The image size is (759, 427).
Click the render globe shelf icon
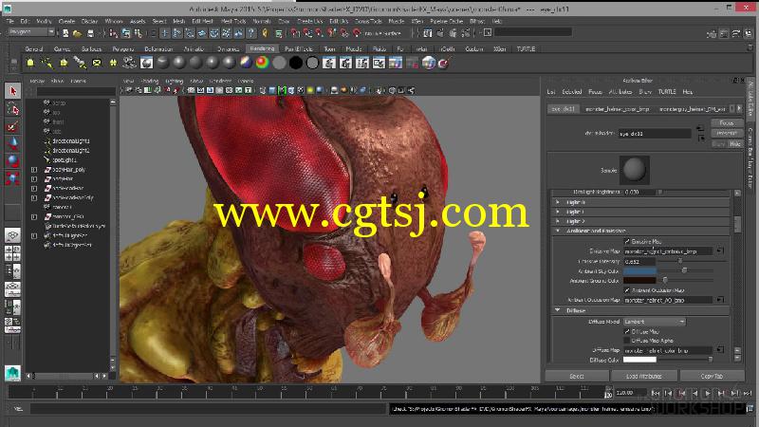pyautogui.click(x=429, y=63)
